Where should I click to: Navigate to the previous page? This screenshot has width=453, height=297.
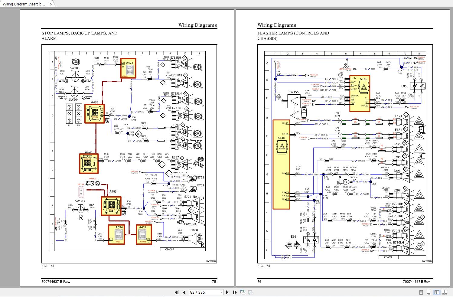pyautogui.click(x=184, y=292)
